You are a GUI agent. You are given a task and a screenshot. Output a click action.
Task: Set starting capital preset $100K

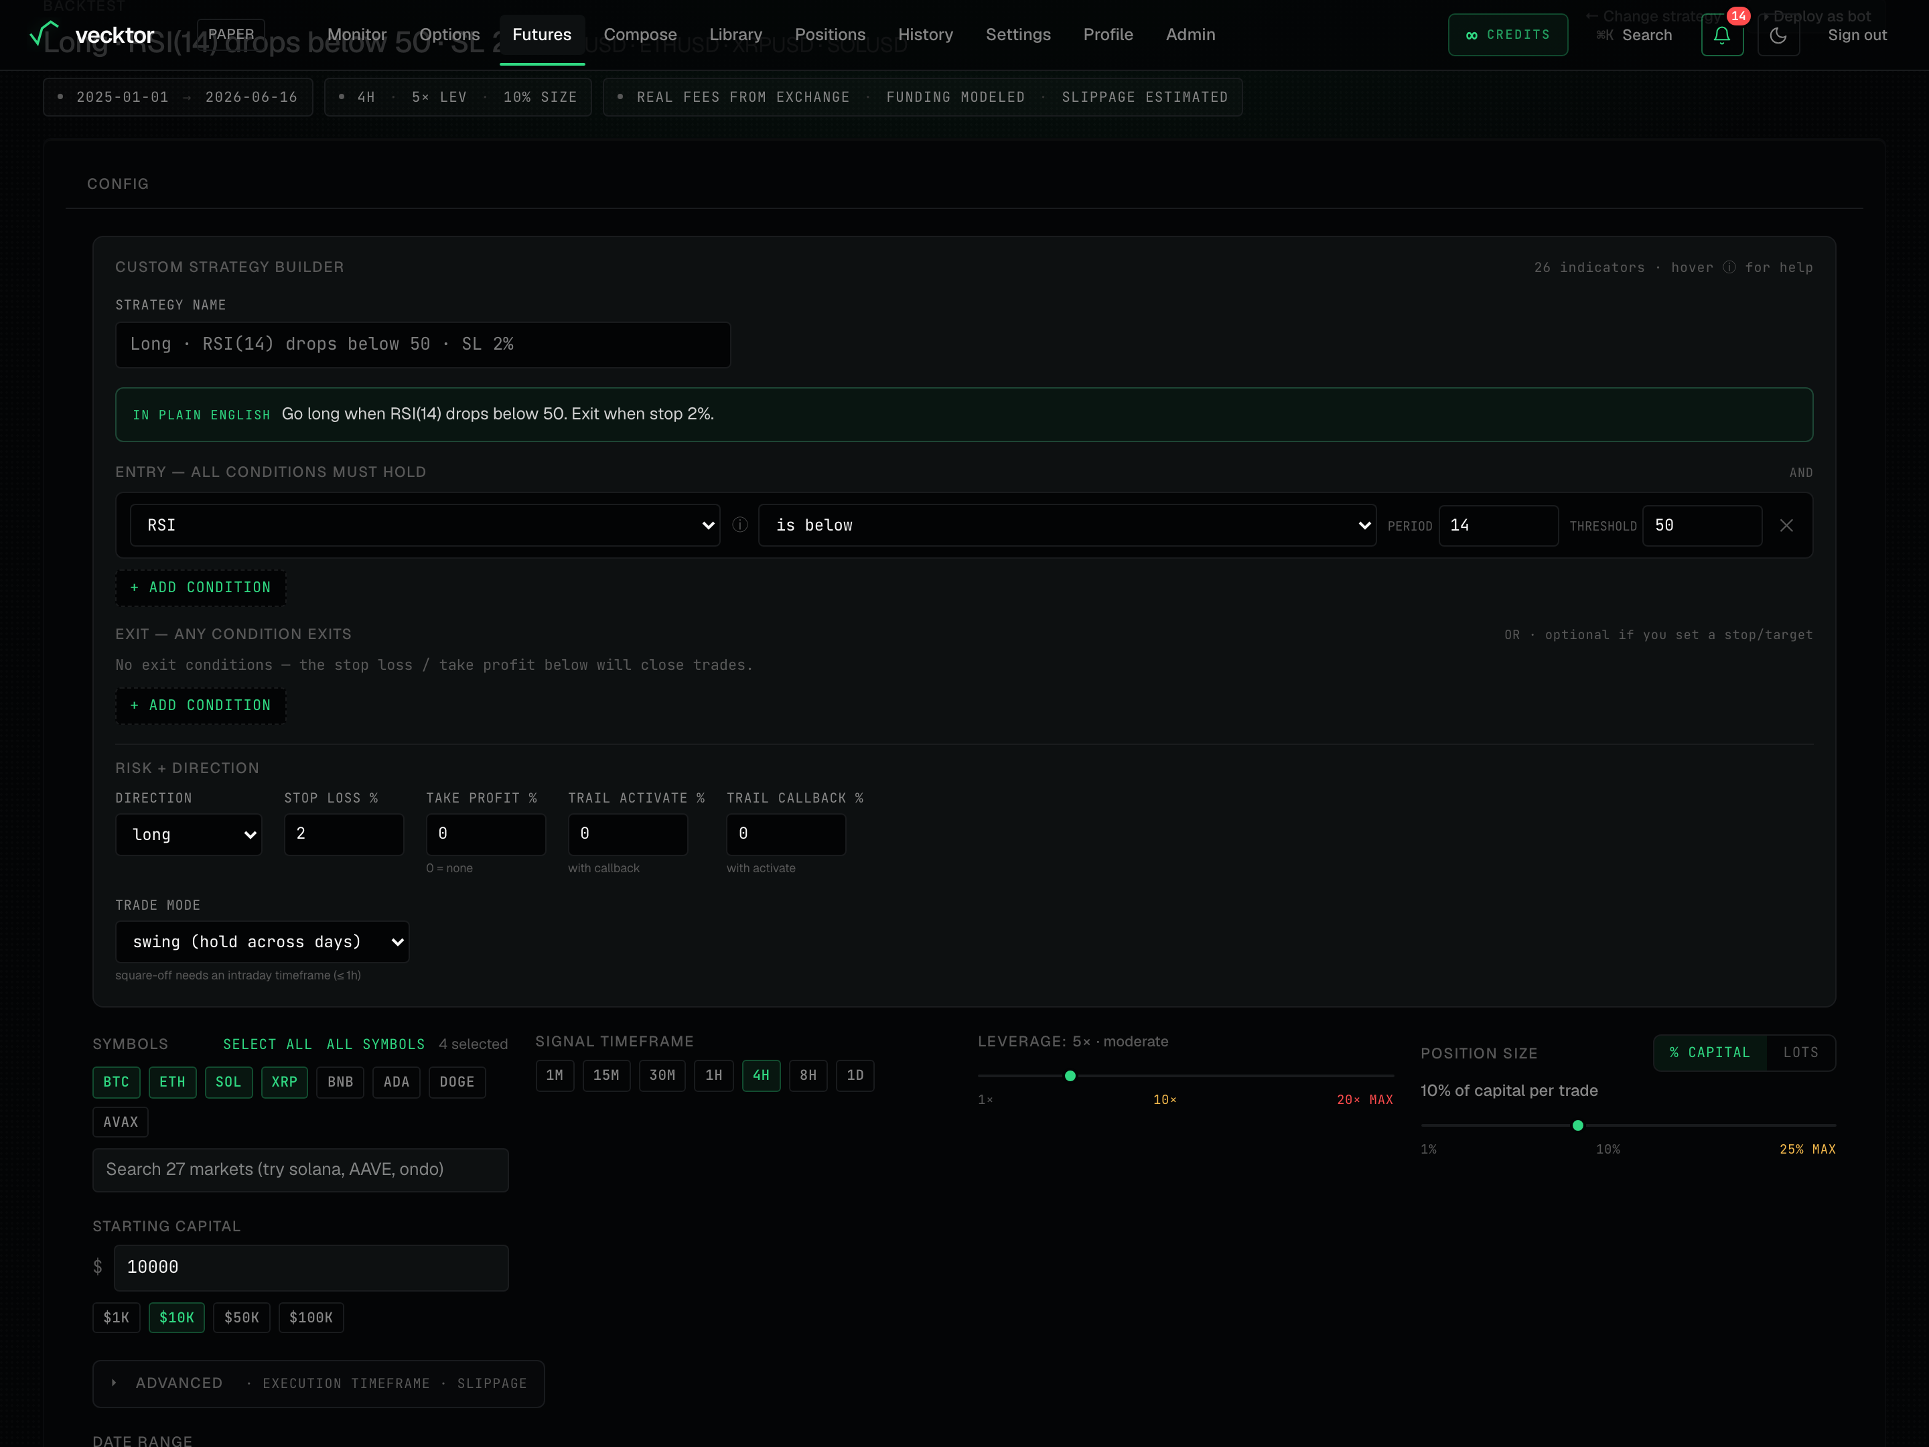click(311, 1317)
